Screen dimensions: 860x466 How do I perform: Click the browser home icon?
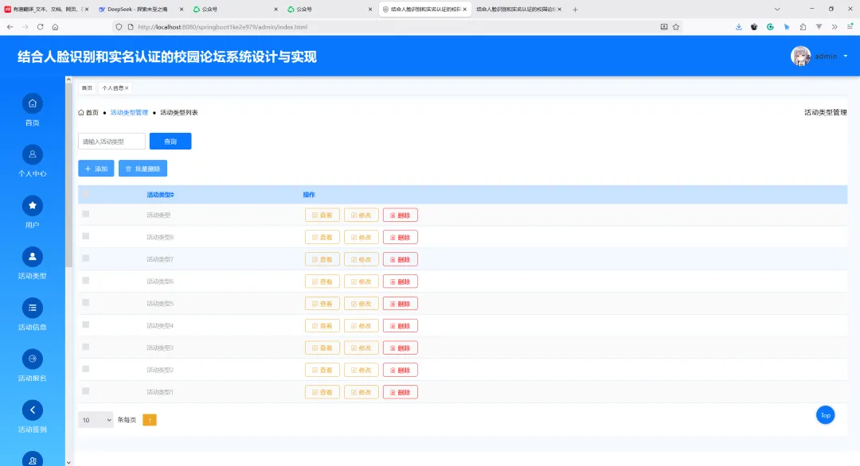coord(56,27)
